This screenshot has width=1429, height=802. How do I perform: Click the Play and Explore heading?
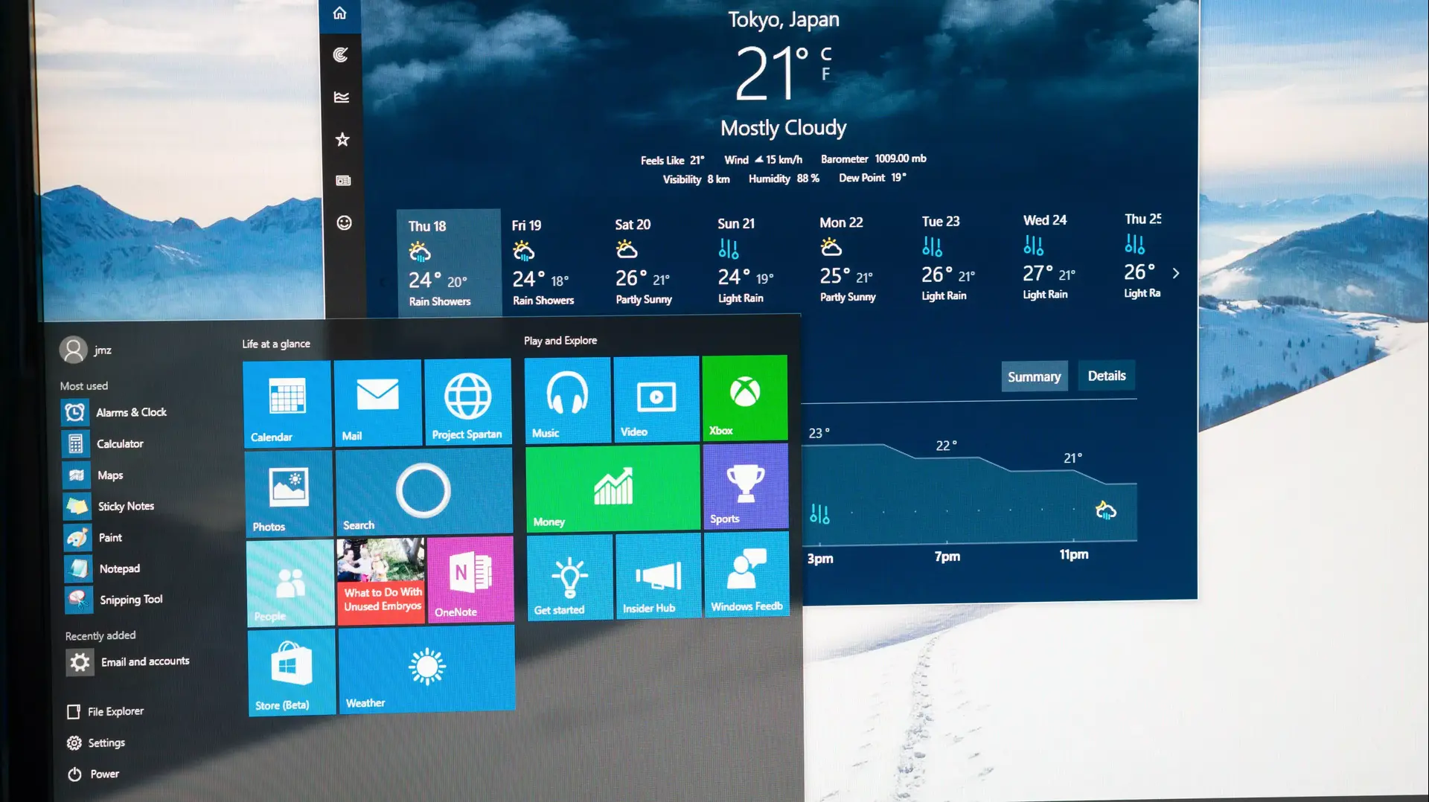coord(560,341)
